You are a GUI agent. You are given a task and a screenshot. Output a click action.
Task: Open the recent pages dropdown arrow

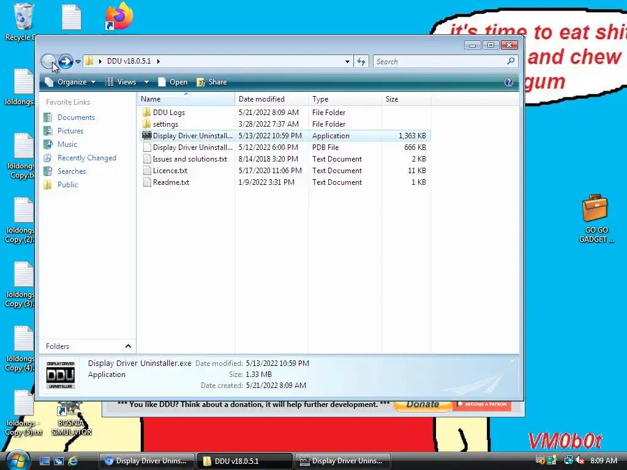point(78,62)
